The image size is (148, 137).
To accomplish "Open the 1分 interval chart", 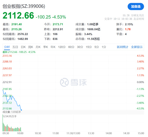I will coord(104,47).
